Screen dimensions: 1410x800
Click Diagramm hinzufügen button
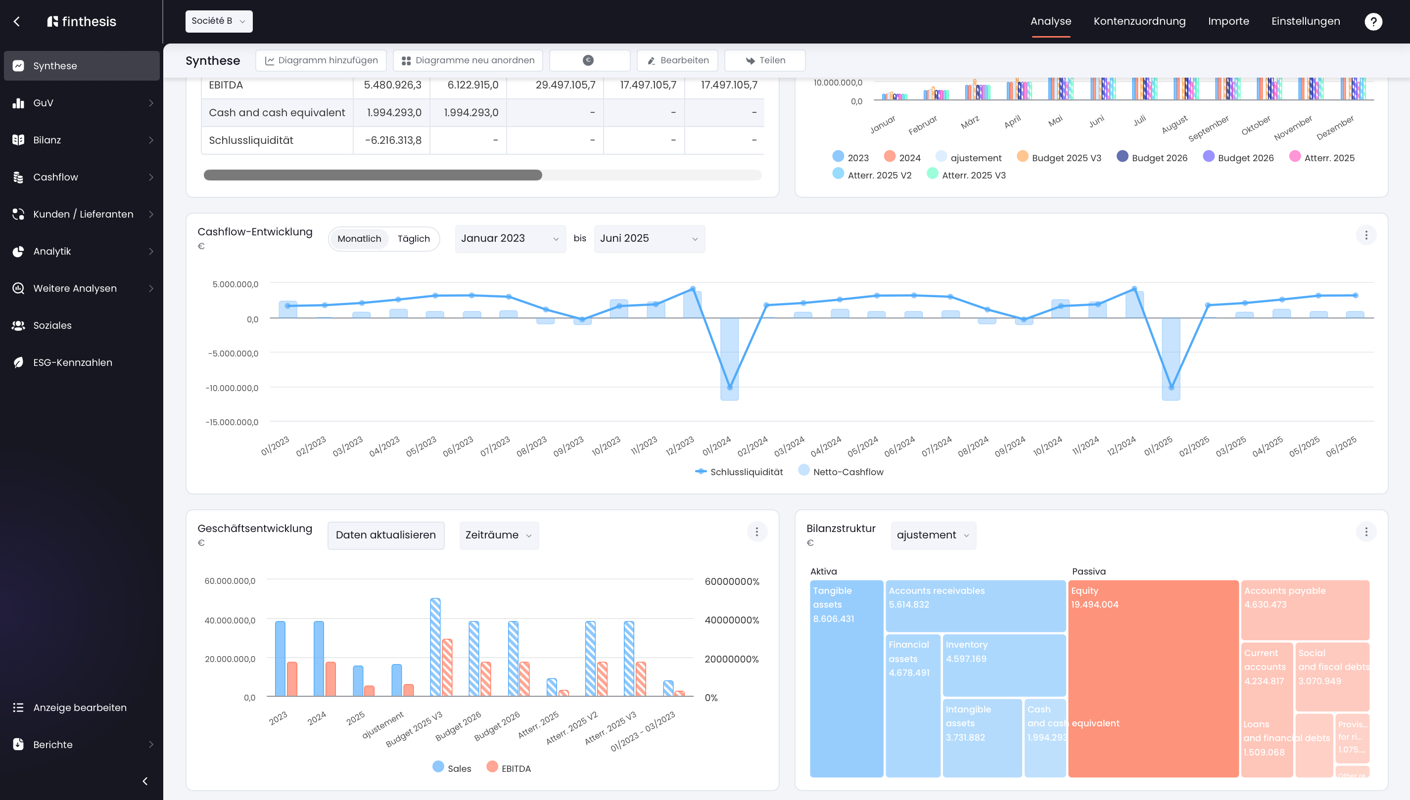pyautogui.click(x=321, y=60)
